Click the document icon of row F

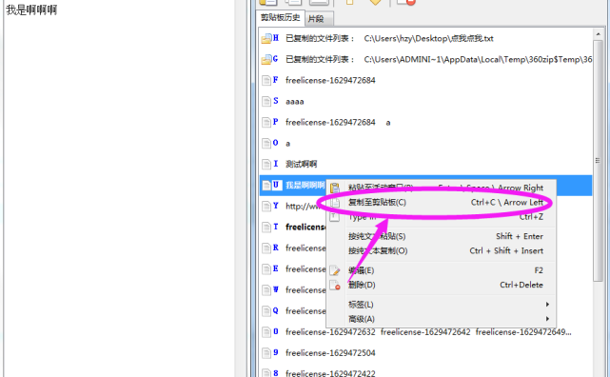coord(266,81)
